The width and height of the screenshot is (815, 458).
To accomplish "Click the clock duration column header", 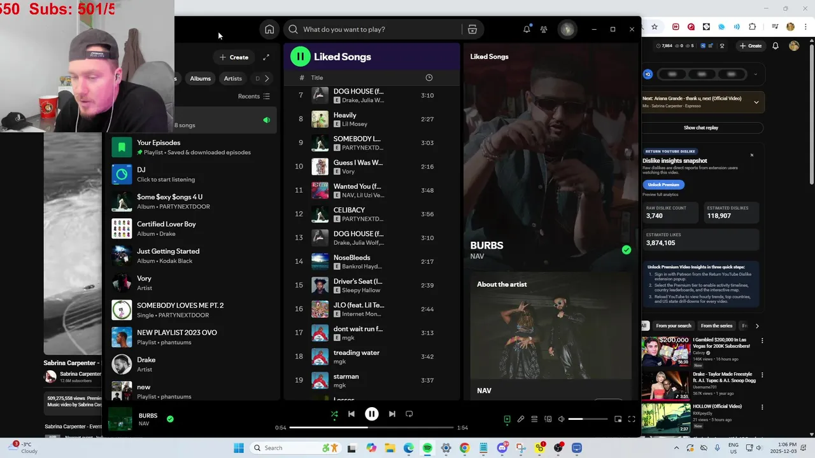I will (x=429, y=78).
